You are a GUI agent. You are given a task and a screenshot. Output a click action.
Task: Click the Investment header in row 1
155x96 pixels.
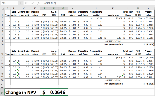tap(113, 13)
